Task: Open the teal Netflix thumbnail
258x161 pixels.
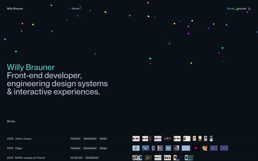Action: (x=189, y=158)
